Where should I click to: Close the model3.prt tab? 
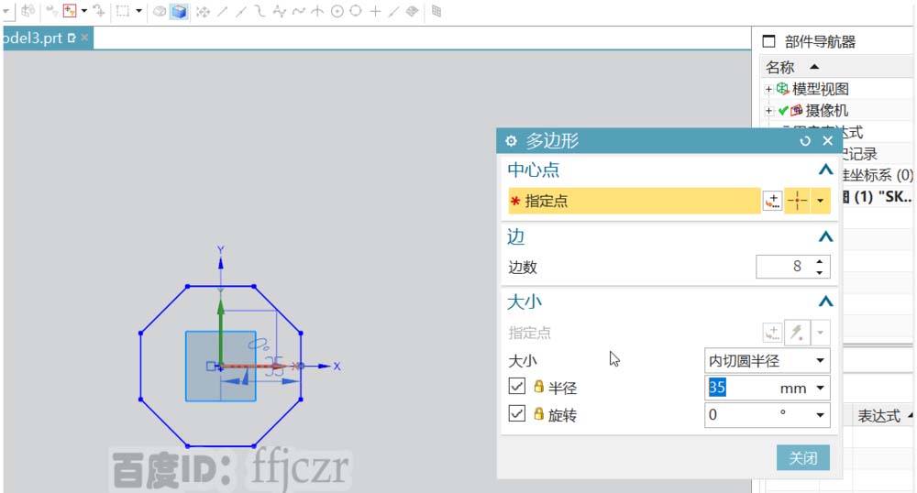tap(84, 38)
